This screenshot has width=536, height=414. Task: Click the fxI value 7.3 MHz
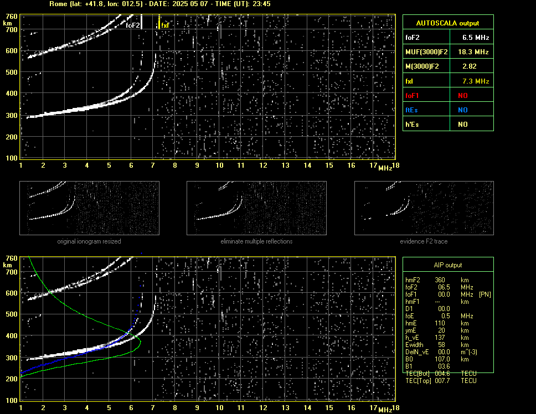tap(476, 81)
